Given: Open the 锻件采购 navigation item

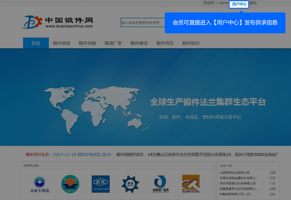Looking at the screenshot, I should [x=88, y=43].
